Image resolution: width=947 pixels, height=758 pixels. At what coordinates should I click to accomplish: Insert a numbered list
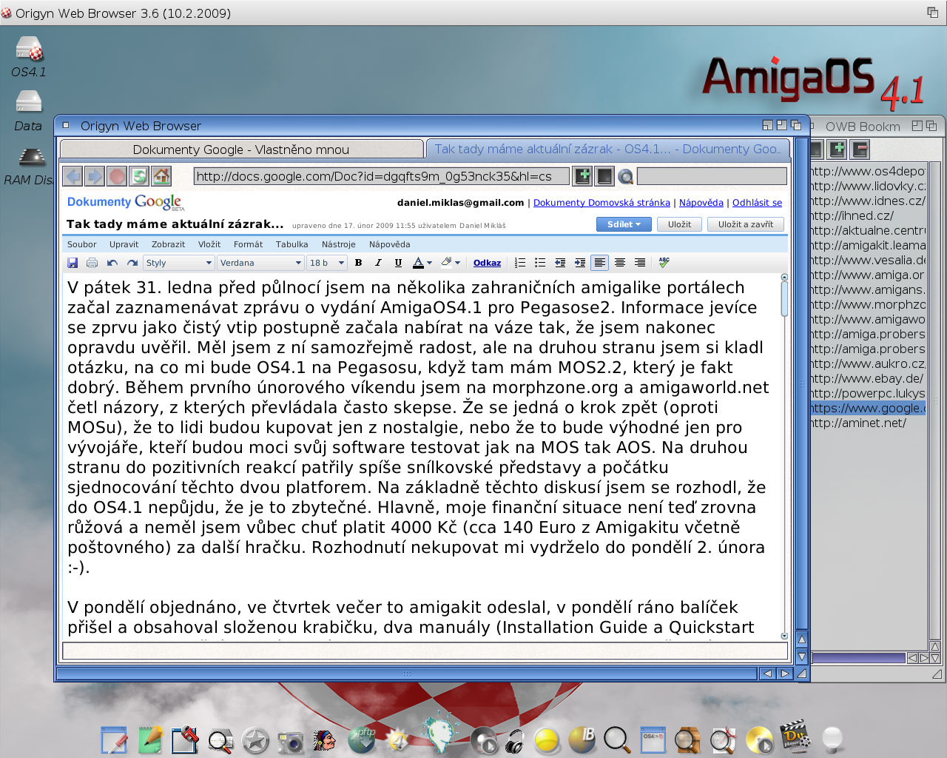coord(520,263)
